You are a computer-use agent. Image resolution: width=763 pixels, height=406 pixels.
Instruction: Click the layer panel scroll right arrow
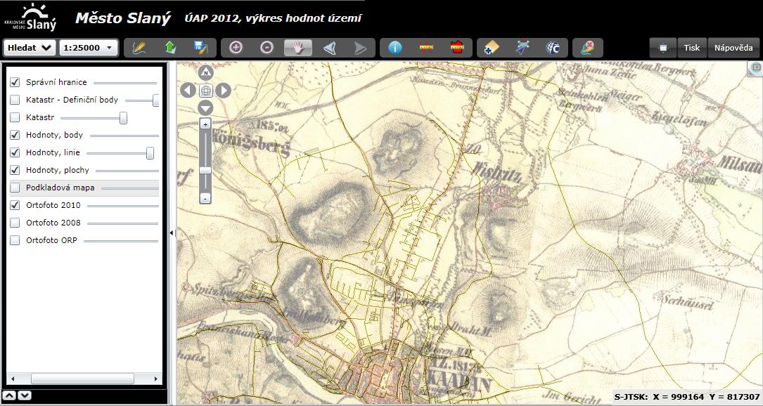pos(155,379)
